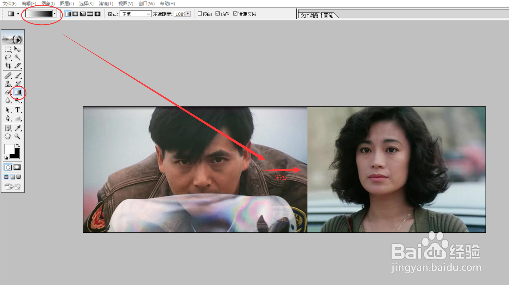Select the Hand tool

point(8,136)
